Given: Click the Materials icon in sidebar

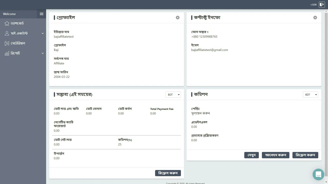Looking at the screenshot, I should pos(7,43).
